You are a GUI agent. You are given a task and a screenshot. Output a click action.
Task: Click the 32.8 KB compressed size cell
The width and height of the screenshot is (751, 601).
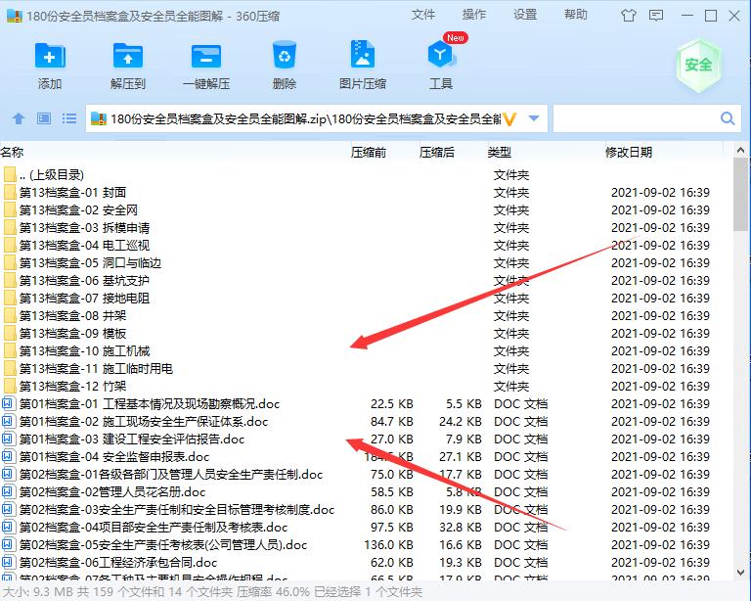461,528
